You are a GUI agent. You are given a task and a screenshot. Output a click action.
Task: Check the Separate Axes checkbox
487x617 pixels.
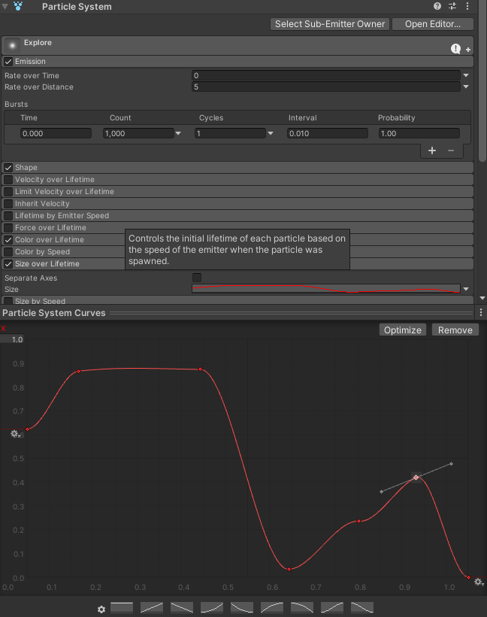coord(197,278)
